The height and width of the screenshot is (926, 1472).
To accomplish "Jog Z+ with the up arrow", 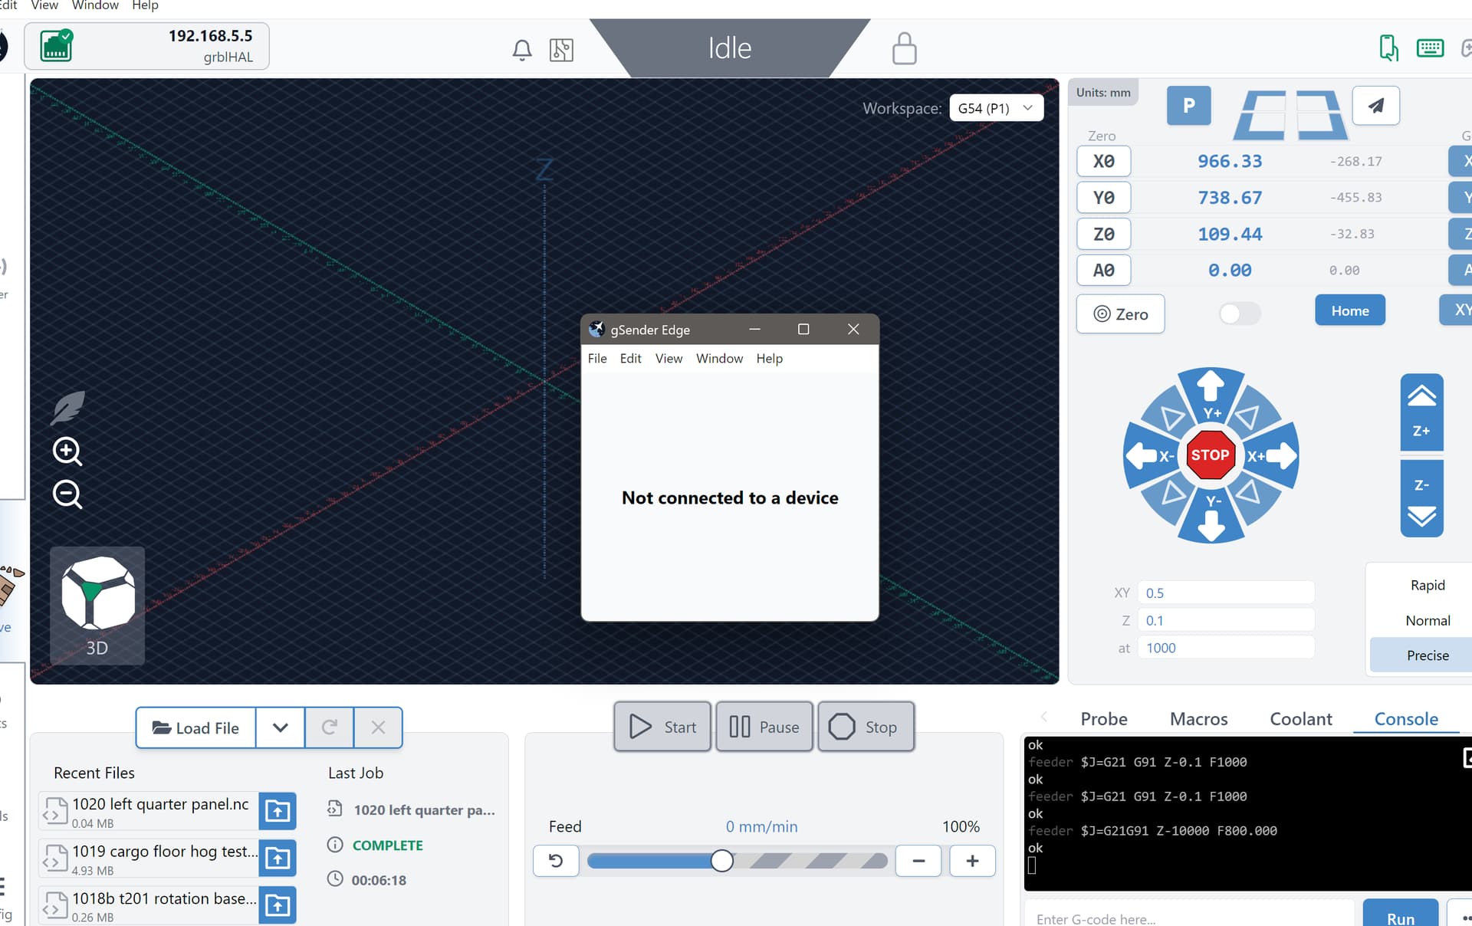I will pos(1421,412).
